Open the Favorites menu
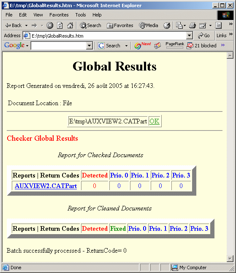 point(59,15)
